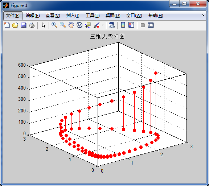Toggle the Rotate 3D tool
This screenshot has width=209, height=186.
[x=79, y=25]
